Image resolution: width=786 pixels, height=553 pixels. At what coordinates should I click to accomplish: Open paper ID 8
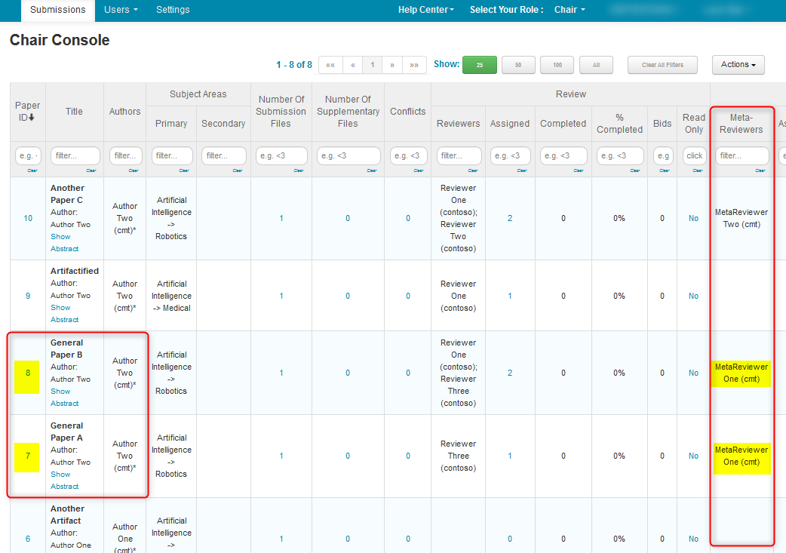click(x=28, y=373)
